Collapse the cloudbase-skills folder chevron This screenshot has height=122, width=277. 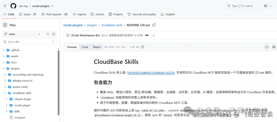coord(5,93)
